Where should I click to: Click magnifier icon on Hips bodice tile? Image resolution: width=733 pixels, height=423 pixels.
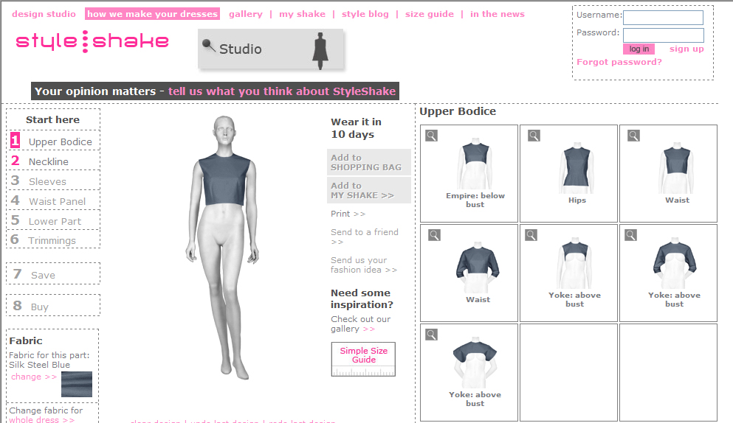click(x=534, y=136)
